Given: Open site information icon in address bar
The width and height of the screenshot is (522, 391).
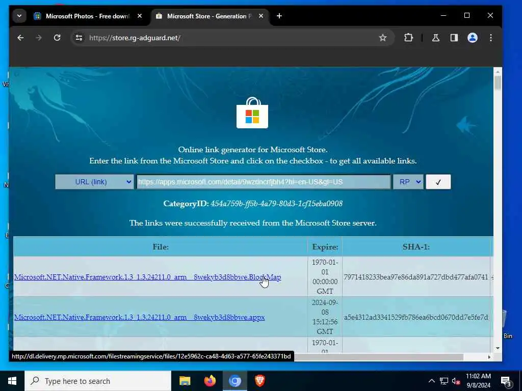Looking at the screenshot, I should tap(79, 38).
